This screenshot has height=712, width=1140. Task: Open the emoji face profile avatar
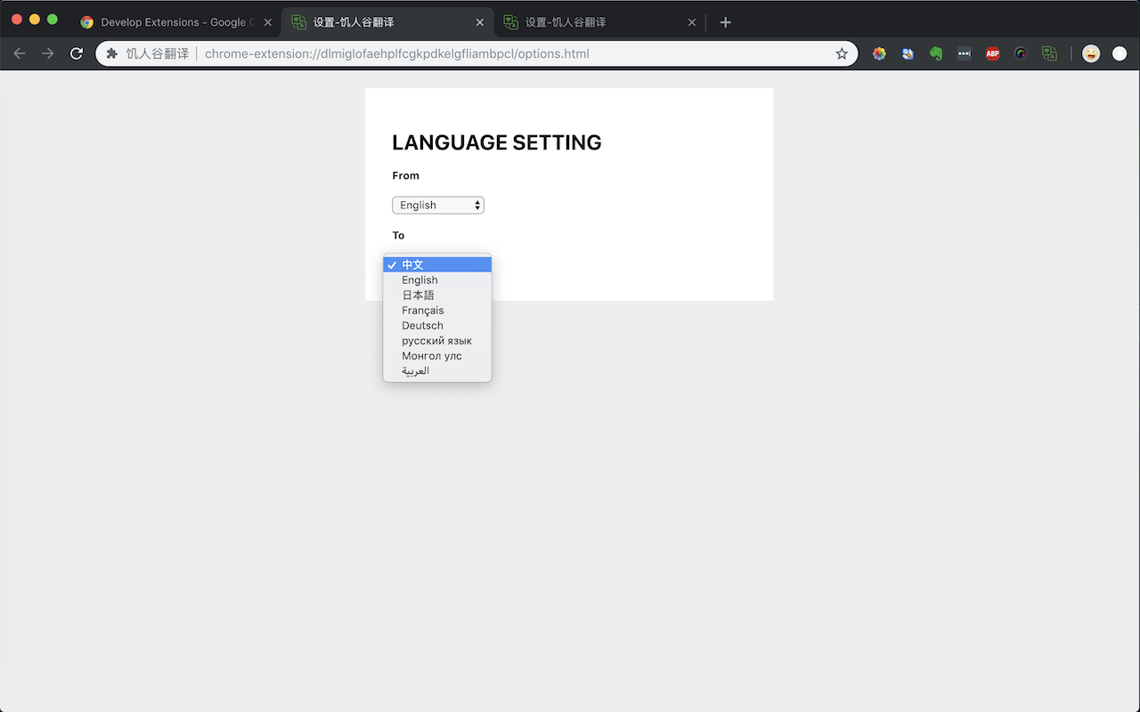coord(1091,53)
